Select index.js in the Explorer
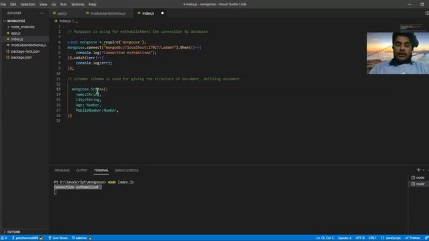 tap(17, 39)
